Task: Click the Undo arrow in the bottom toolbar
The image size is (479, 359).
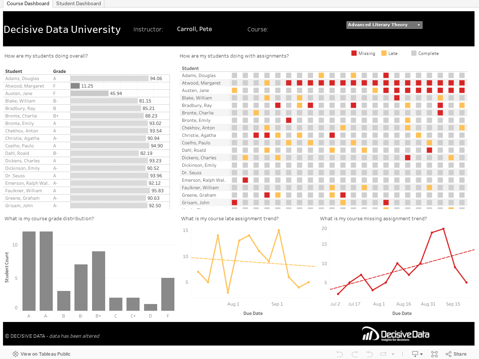Action: pyautogui.click(x=339, y=354)
